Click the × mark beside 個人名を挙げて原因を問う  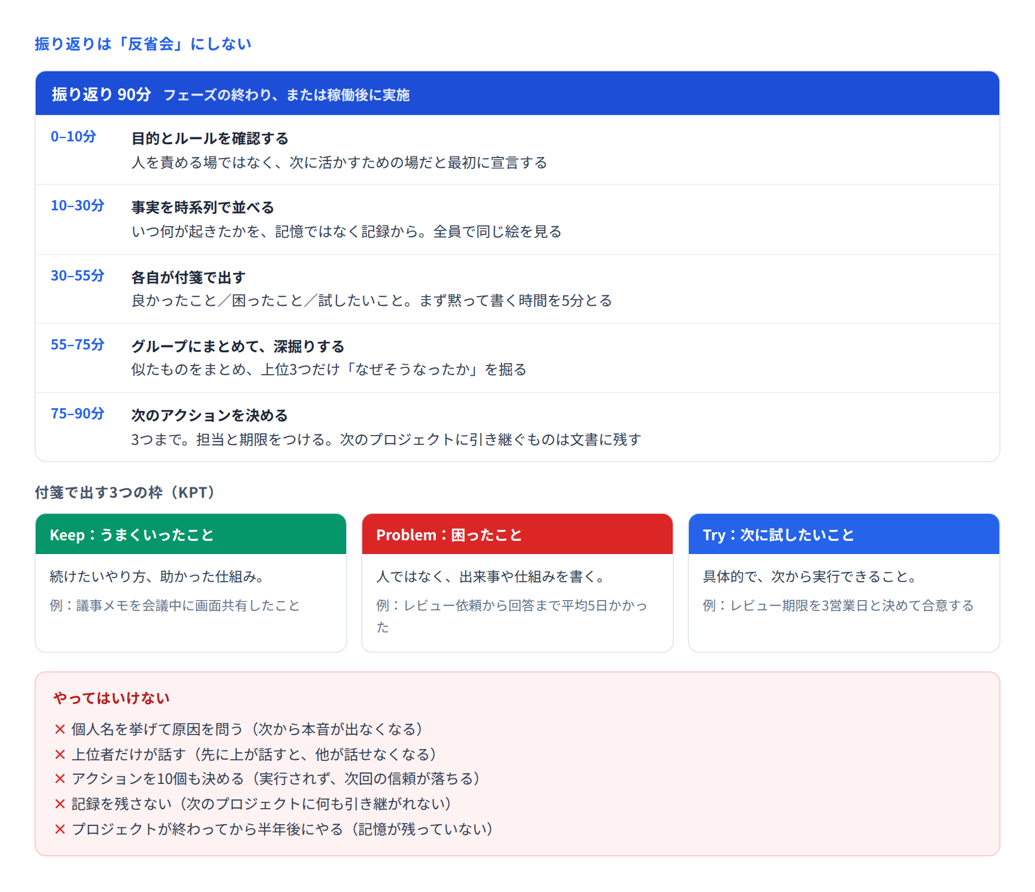click(60, 729)
